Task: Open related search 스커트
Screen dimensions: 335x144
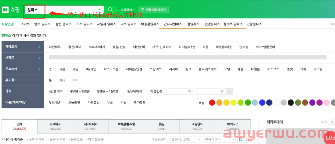Action: [x=25, y=24]
